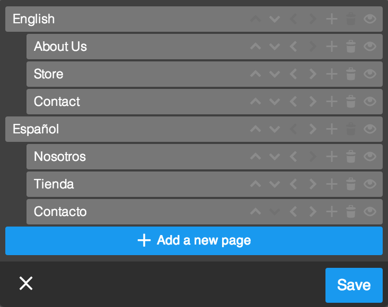Close the page editor panel
The image size is (388, 307).
pyautogui.click(x=26, y=284)
